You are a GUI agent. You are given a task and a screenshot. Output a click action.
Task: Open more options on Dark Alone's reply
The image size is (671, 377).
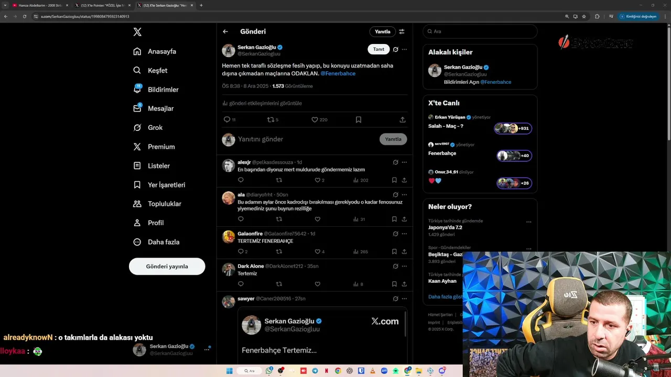tap(404, 266)
